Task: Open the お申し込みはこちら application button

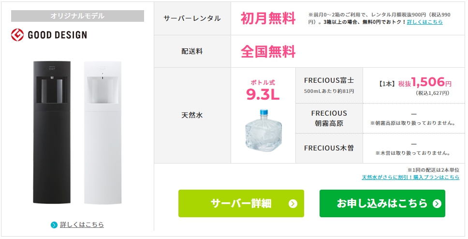Action: click(382, 204)
